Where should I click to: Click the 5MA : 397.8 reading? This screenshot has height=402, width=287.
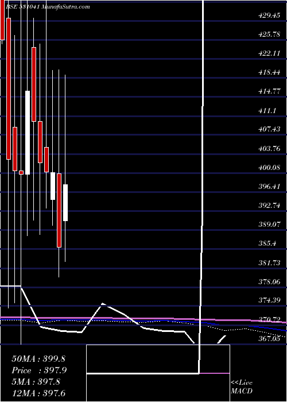click(x=36, y=382)
